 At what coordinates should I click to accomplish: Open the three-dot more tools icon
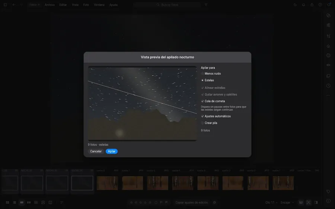click(x=328, y=95)
